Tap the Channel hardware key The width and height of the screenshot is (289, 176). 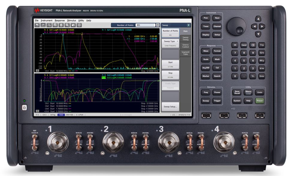pos(217,26)
